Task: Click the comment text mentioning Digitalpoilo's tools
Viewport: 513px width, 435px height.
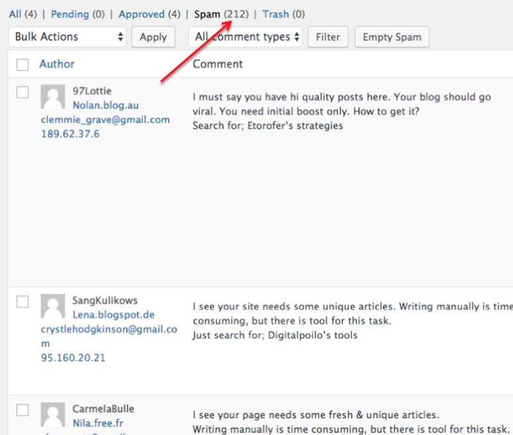Action: click(352, 321)
